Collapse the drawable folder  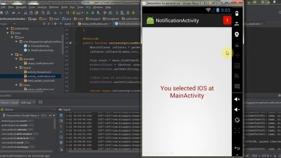16,59
